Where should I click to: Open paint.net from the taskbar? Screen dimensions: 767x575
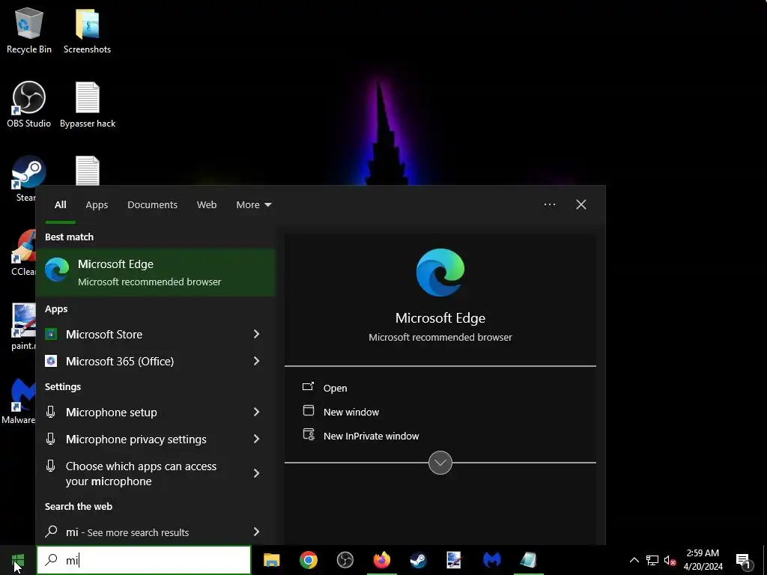pos(455,560)
